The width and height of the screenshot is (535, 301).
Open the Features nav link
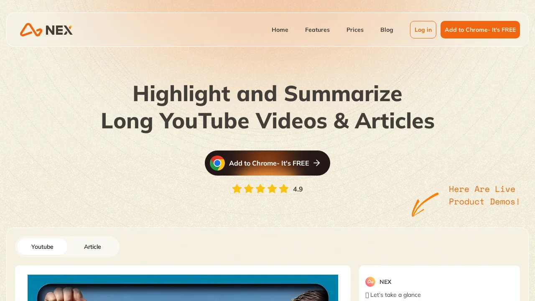click(317, 30)
